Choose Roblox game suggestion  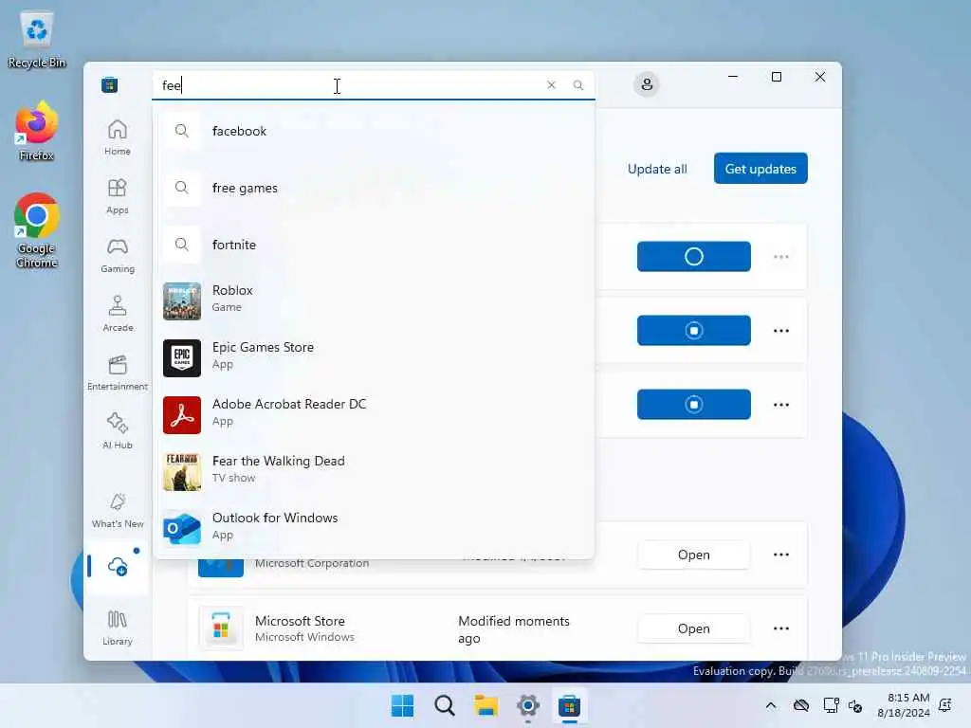(x=374, y=300)
